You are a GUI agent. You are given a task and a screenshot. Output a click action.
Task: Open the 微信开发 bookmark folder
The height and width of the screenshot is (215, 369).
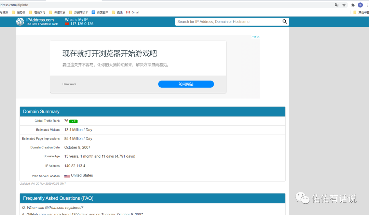[57, 12]
